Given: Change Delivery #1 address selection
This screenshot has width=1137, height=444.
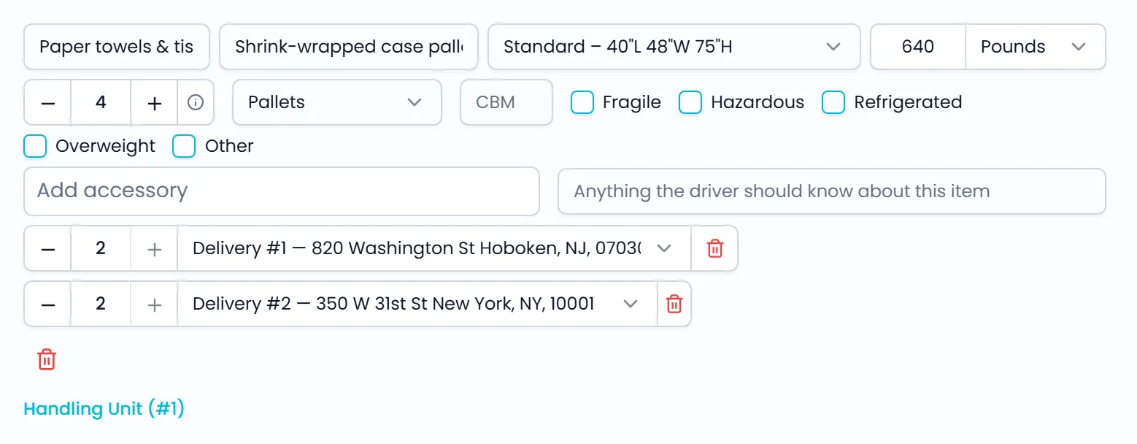Looking at the screenshot, I should tap(434, 248).
